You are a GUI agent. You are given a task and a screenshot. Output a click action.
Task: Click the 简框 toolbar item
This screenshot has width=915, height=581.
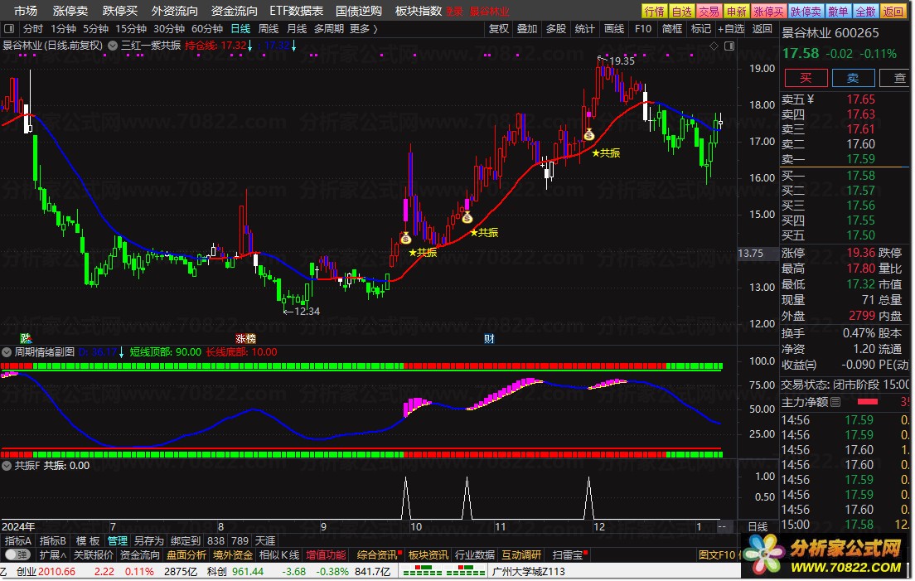pos(672,28)
